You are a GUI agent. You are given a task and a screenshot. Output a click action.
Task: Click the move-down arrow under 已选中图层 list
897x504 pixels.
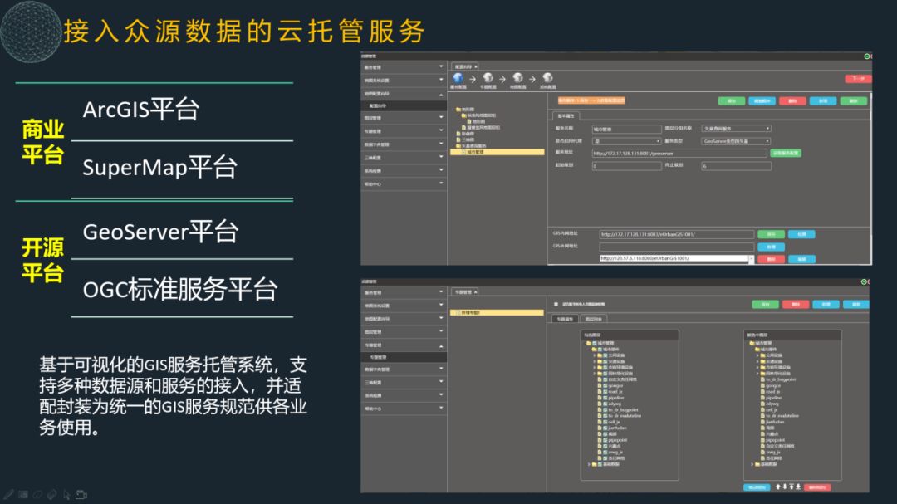click(x=785, y=487)
